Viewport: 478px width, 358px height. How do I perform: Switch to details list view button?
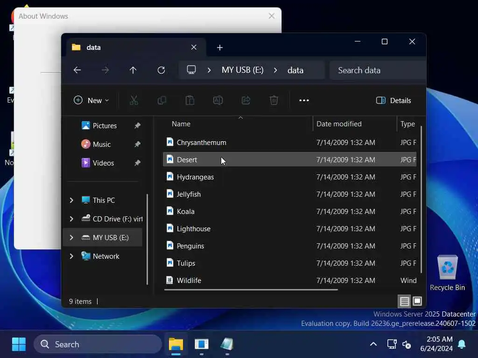click(x=404, y=302)
